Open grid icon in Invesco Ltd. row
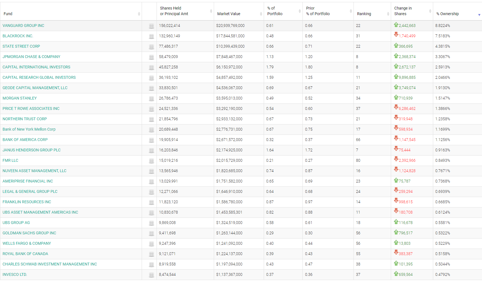This screenshot has width=482, height=282. coord(152,275)
